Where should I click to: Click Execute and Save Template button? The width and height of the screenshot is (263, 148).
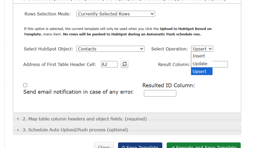tap(203, 146)
